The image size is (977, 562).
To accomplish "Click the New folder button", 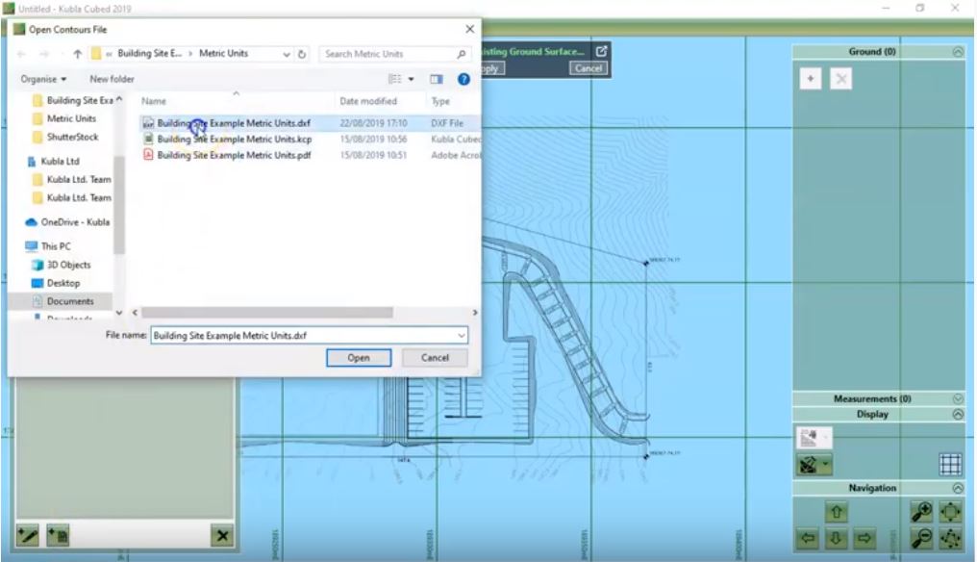I will pyautogui.click(x=112, y=79).
